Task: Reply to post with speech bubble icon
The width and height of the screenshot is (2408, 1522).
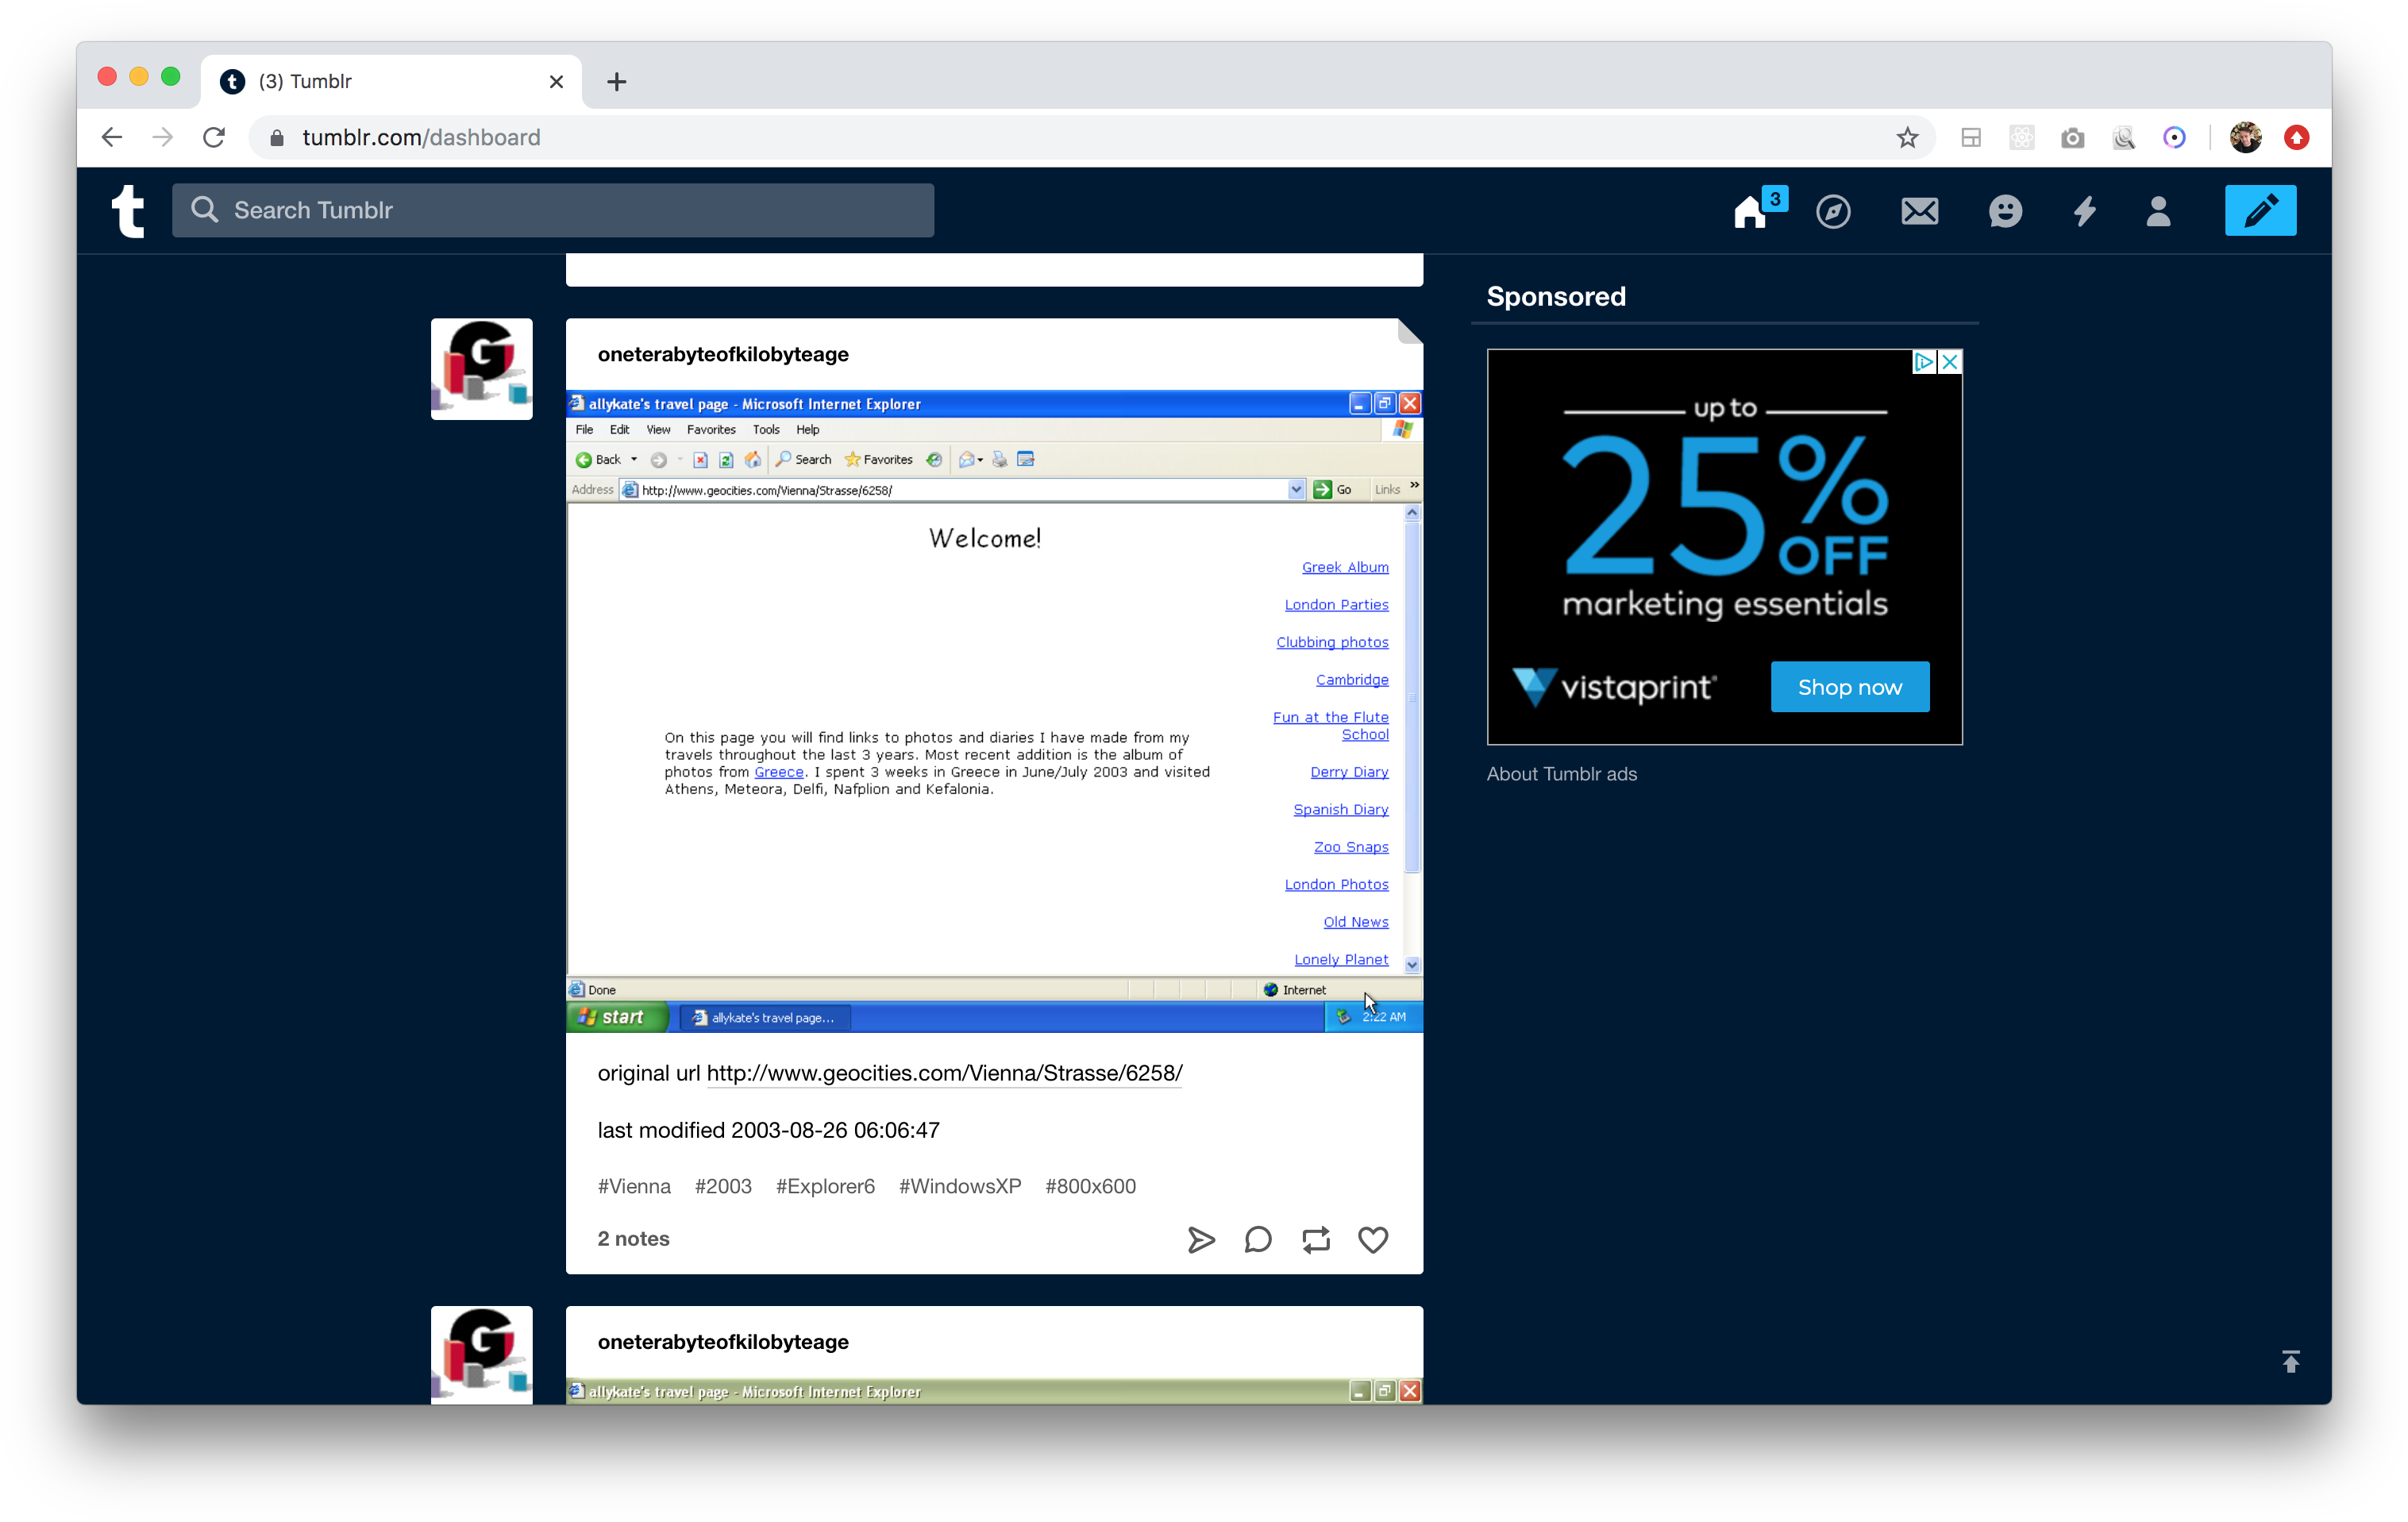Action: (x=1257, y=1239)
